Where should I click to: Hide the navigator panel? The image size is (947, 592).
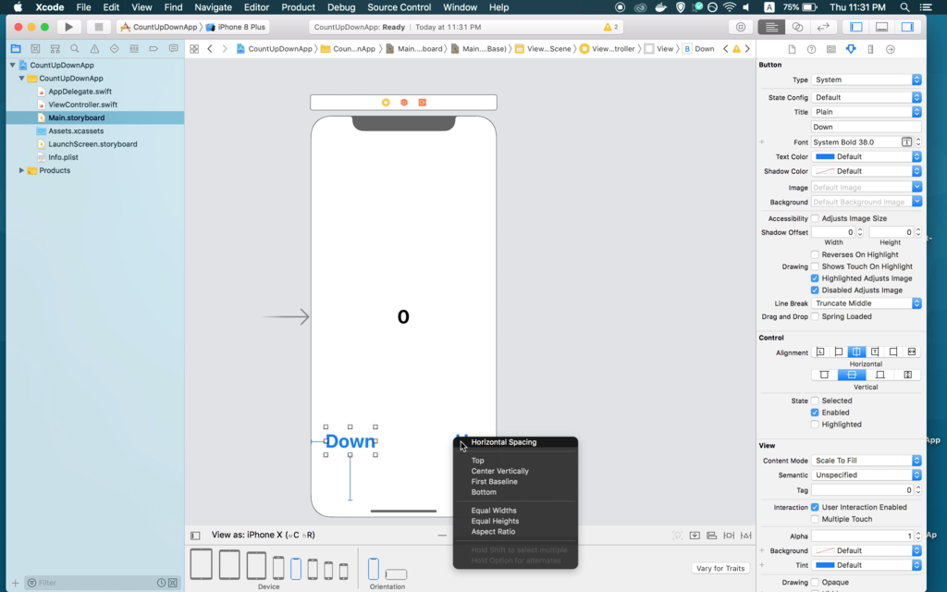click(x=855, y=27)
